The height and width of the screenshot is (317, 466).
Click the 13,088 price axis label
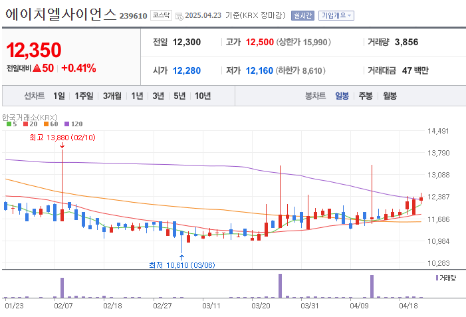439,175
